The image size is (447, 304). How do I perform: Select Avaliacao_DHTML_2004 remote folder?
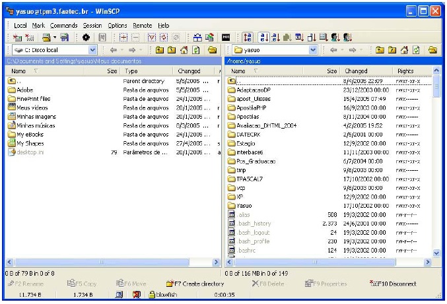tap(262, 125)
